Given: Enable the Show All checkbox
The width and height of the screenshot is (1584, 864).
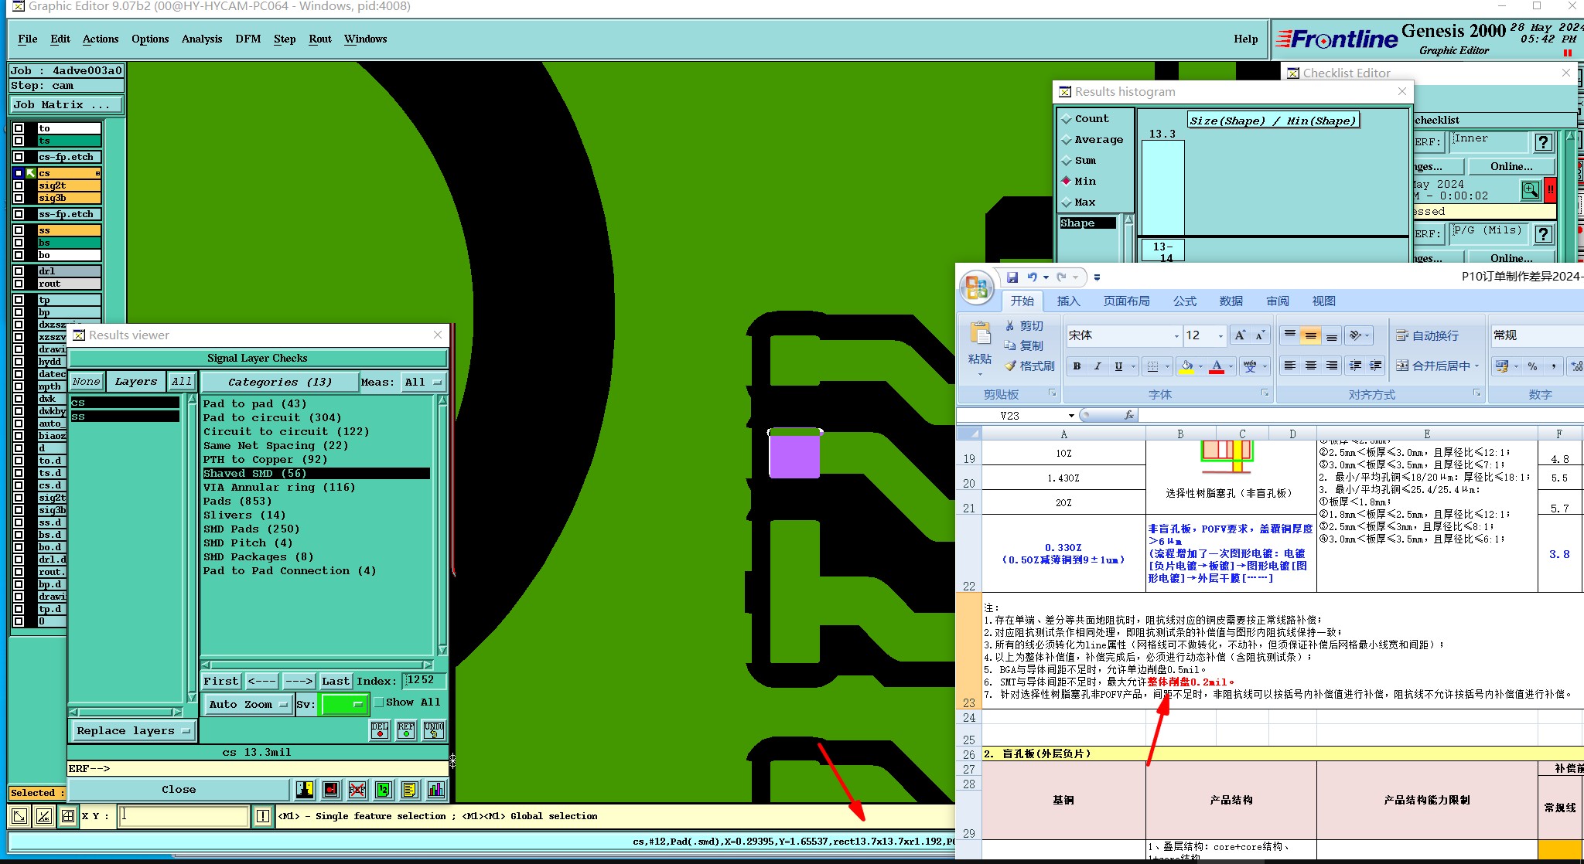Looking at the screenshot, I should pyautogui.click(x=379, y=702).
